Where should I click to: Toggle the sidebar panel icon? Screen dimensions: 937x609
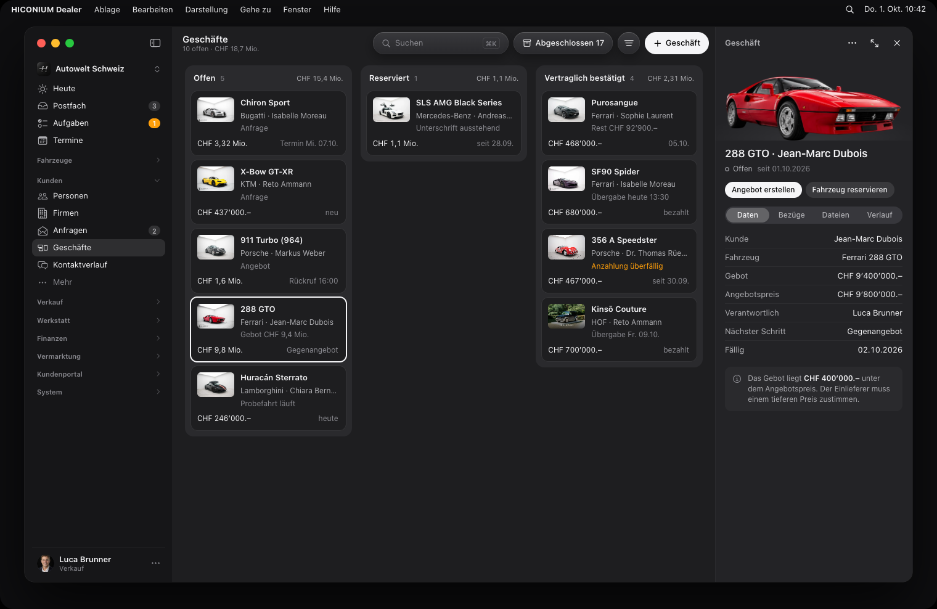pos(155,43)
